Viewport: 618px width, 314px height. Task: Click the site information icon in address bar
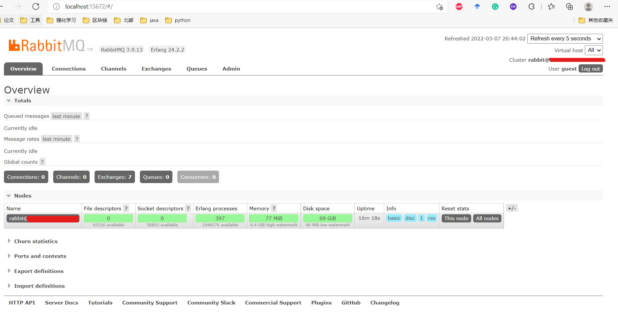[56, 7]
